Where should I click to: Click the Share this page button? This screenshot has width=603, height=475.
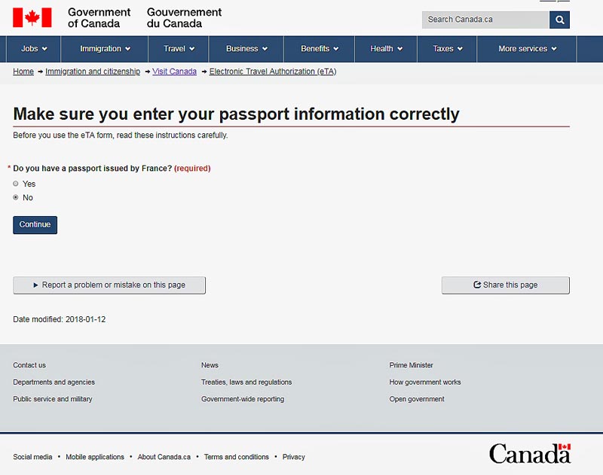coord(505,285)
